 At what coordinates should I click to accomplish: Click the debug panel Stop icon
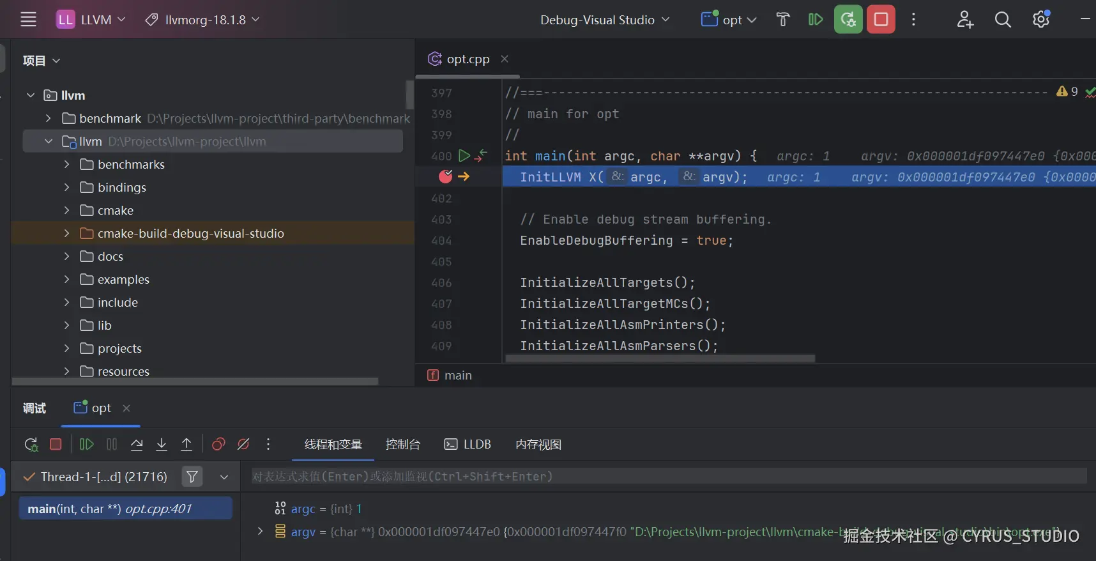click(56, 444)
